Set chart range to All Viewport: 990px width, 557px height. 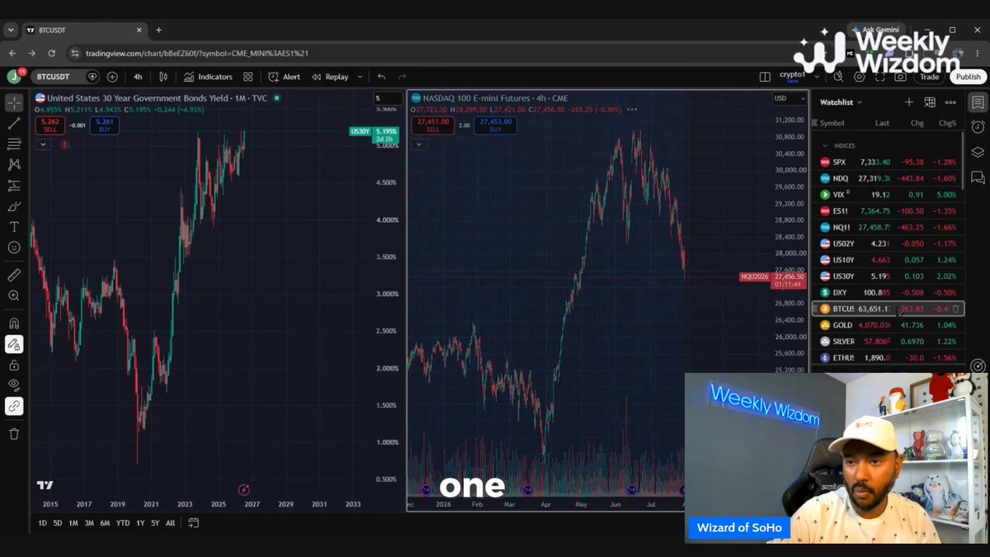(x=170, y=523)
